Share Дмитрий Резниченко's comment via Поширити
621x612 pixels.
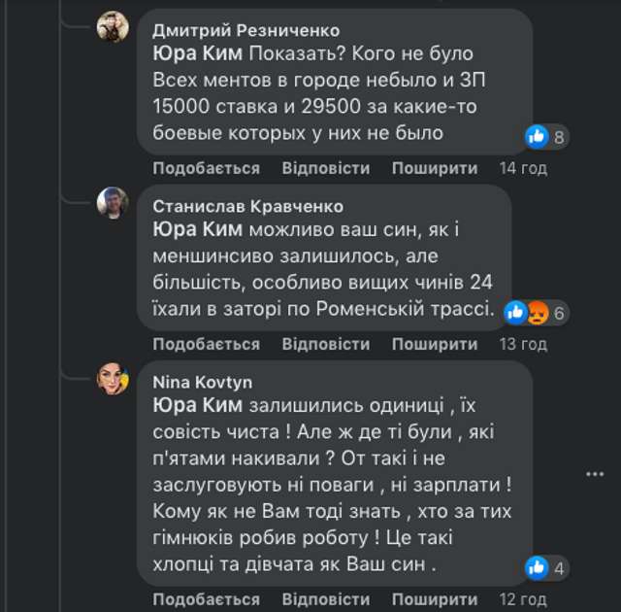click(435, 168)
